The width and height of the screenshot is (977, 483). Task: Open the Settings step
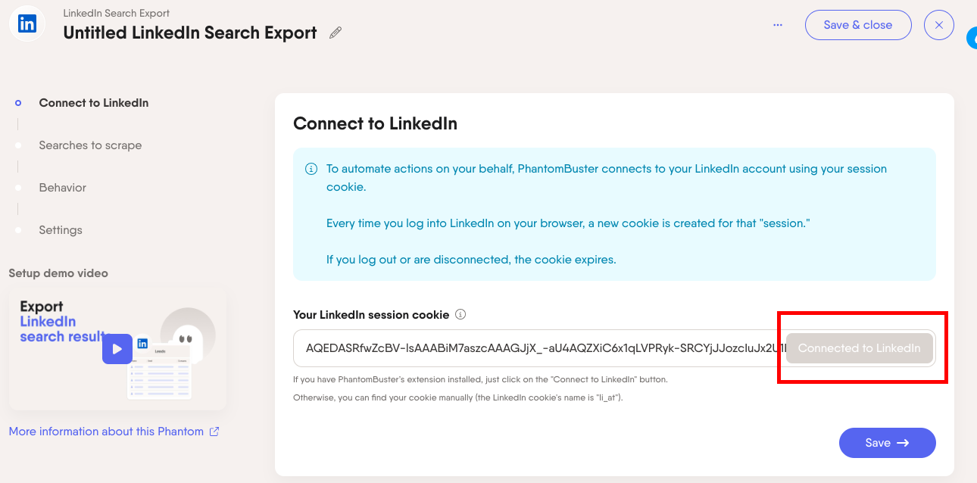click(x=61, y=230)
